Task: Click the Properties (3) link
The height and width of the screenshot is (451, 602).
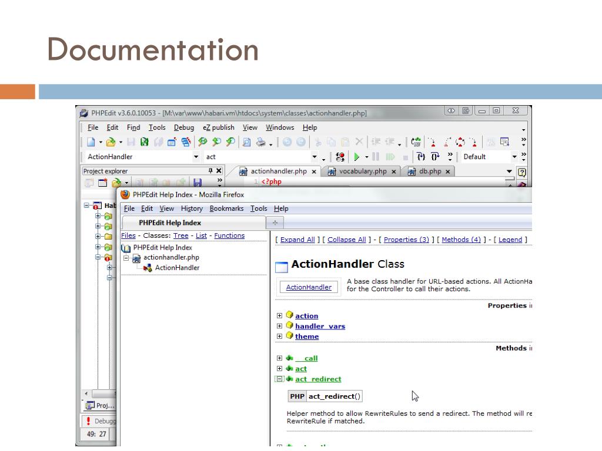Action: point(406,240)
